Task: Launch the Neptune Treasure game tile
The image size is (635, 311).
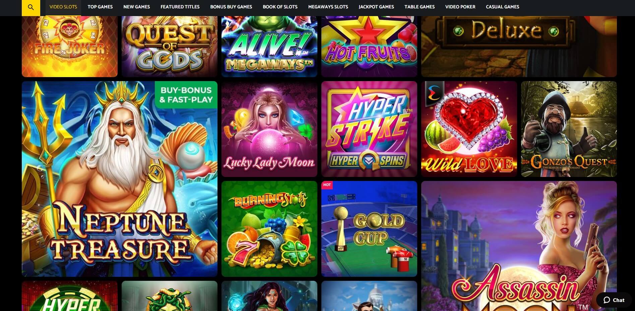Action: (x=120, y=179)
